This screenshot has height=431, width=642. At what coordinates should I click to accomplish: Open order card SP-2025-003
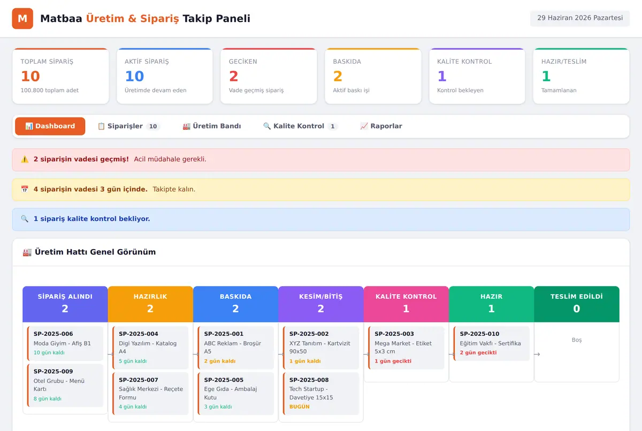pos(406,348)
